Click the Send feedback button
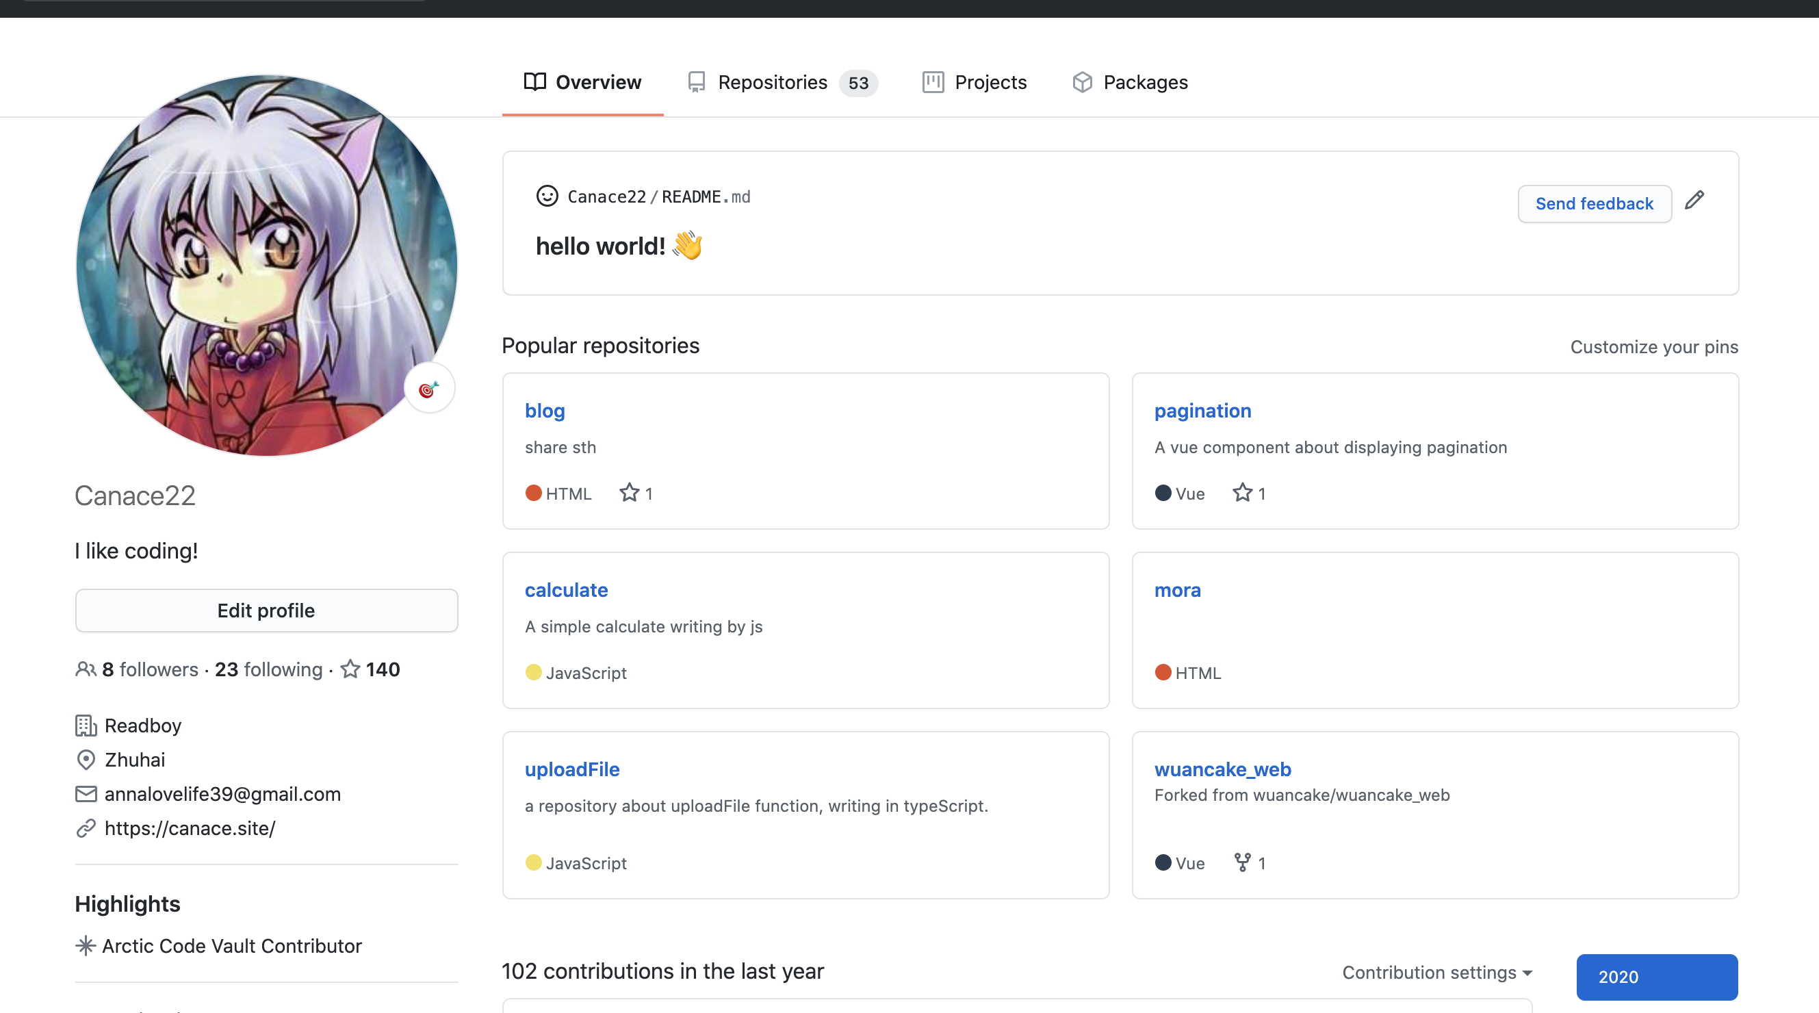The width and height of the screenshot is (1819, 1013). pyautogui.click(x=1594, y=203)
